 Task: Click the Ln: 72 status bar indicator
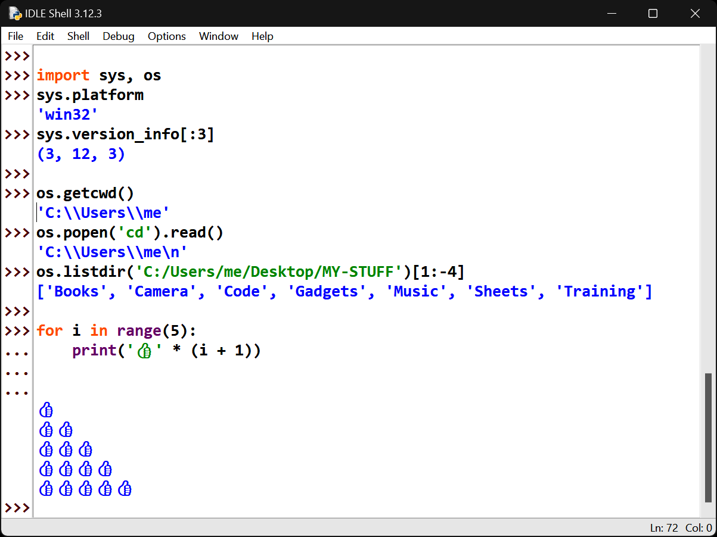point(664,528)
